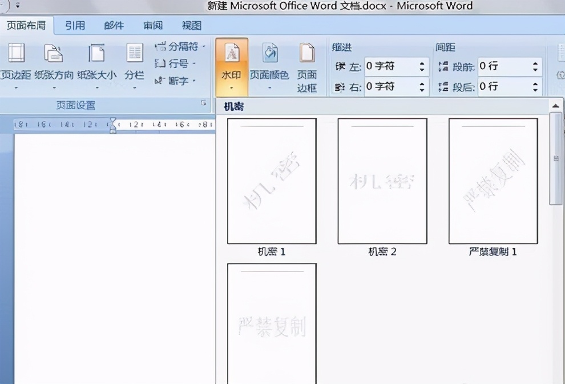
Task: Open the Quick Access Toolbar customize arrow
Action: click(18, 5)
